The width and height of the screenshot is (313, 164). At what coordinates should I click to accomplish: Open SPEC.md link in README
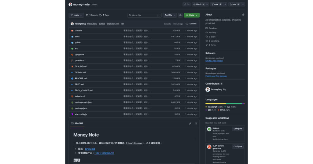pyautogui.click(x=90, y=149)
